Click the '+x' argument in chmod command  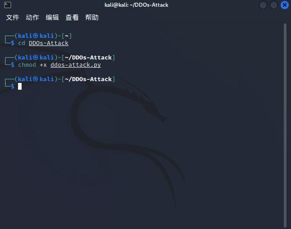(43, 65)
